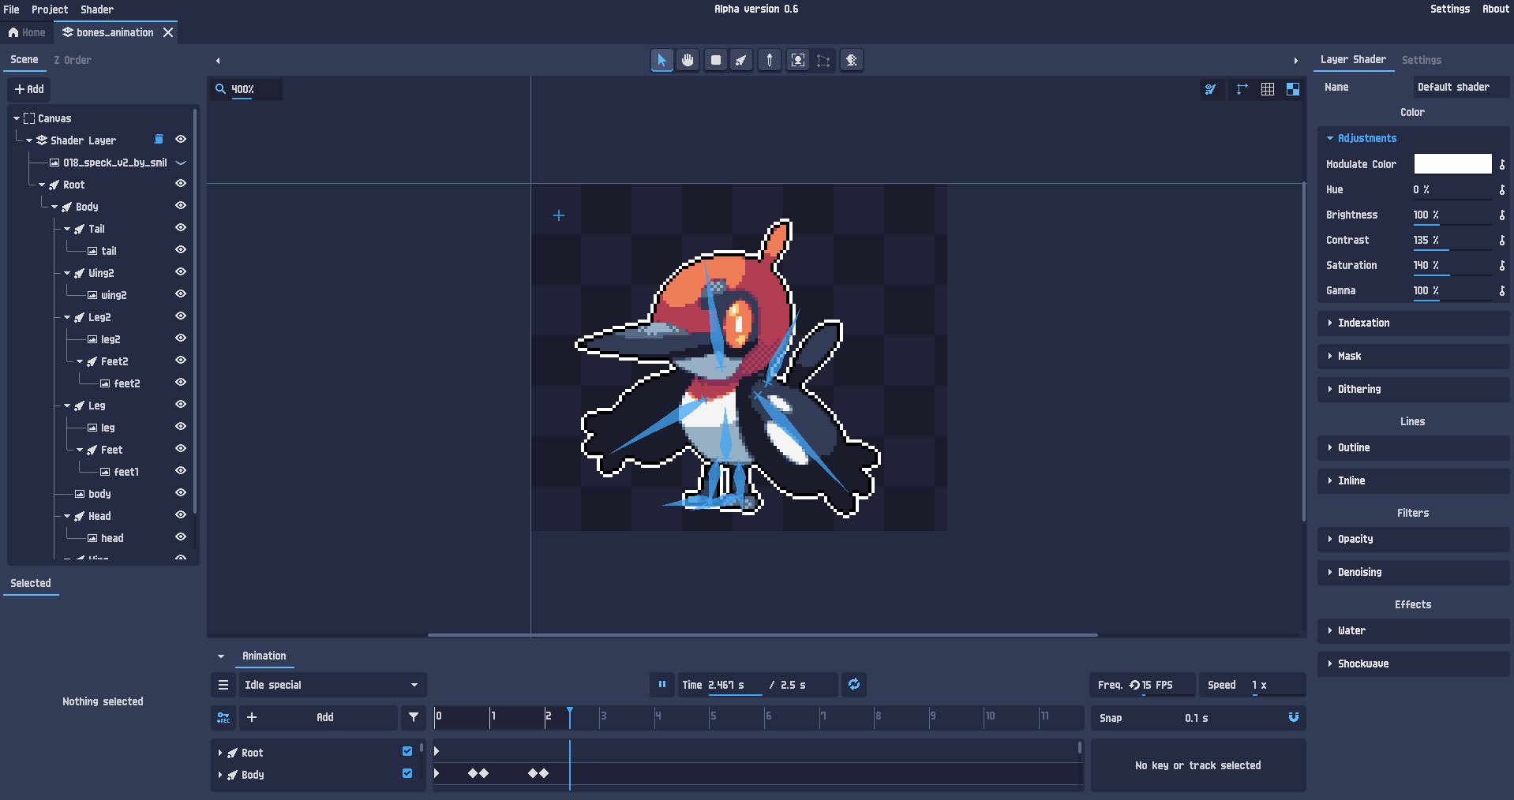Pause the animation playback

pyautogui.click(x=661, y=685)
